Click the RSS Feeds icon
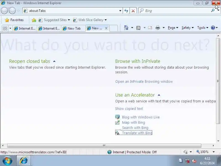The height and width of the screenshot is (166, 221). click(138, 28)
